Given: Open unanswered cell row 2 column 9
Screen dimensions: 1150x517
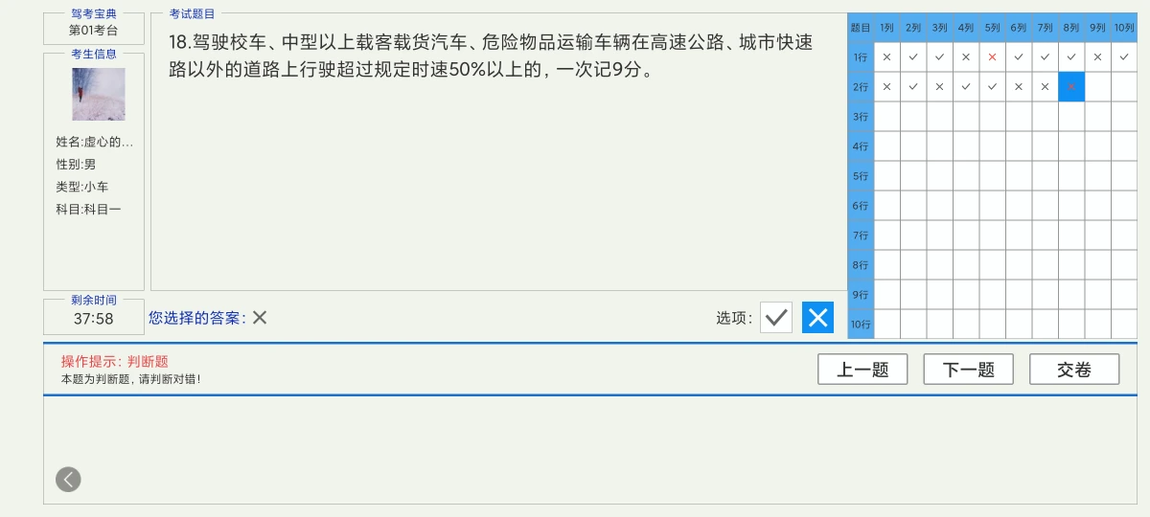Looking at the screenshot, I should [1097, 87].
